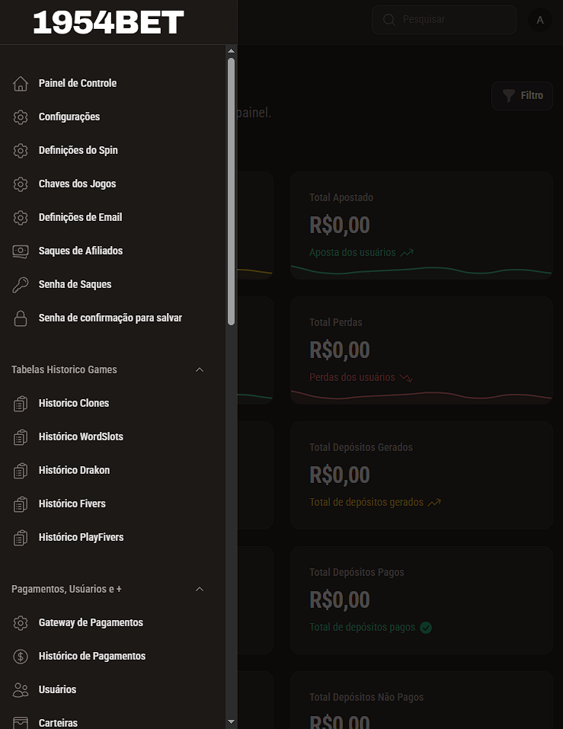563x729 pixels.
Task: Click the sidebar scrollbar down arrow
Action: [231, 721]
